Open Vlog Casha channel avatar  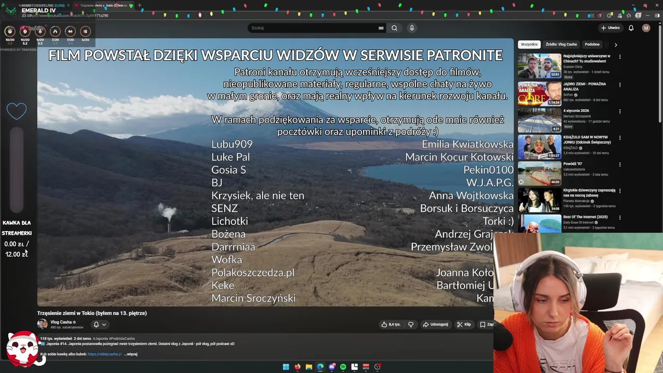(x=42, y=324)
